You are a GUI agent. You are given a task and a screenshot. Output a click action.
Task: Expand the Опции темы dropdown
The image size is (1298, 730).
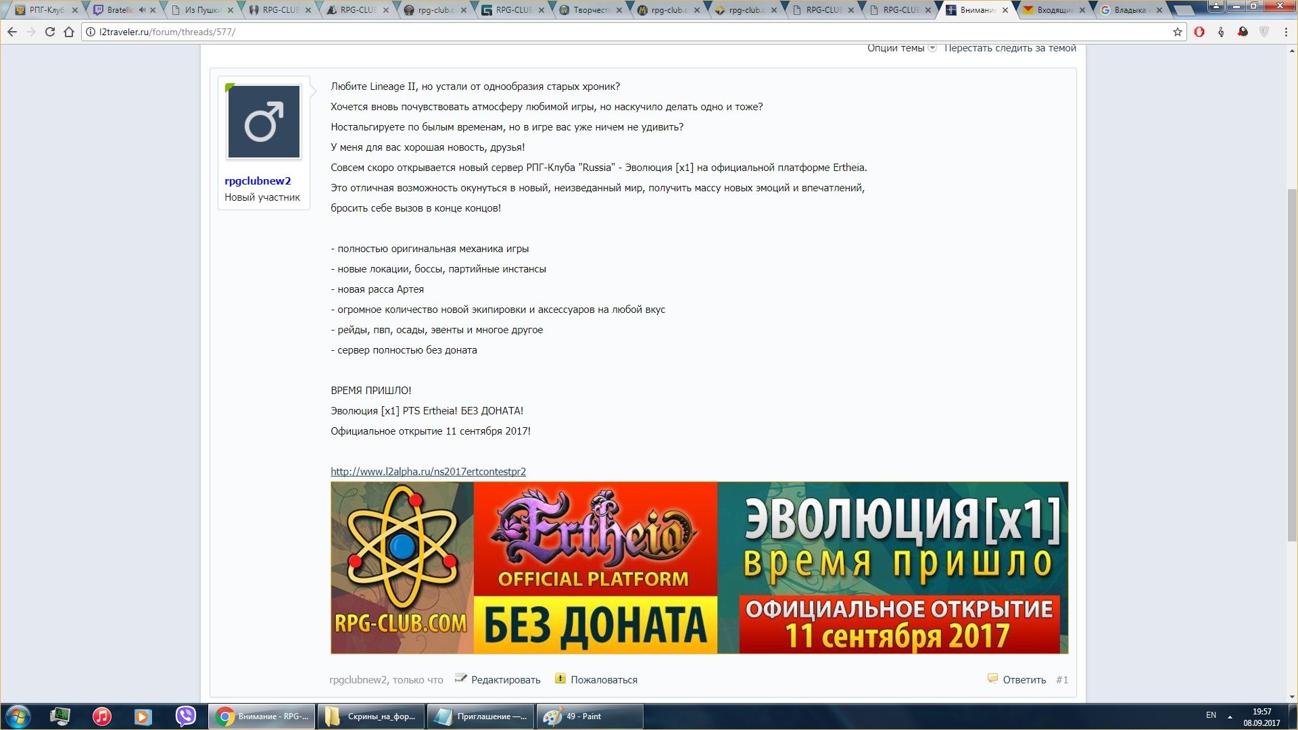(902, 48)
